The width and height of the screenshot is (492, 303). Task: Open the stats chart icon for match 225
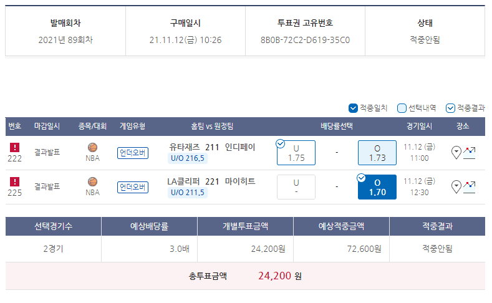[470, 186]
